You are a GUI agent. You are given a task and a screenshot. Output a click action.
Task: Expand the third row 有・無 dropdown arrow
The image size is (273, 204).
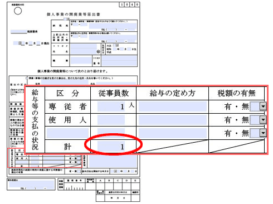point(263,133)
